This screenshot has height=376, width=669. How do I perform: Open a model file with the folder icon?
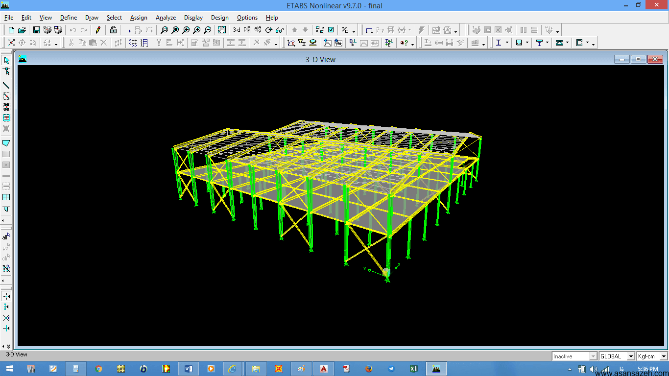click(x=22, y=30)
